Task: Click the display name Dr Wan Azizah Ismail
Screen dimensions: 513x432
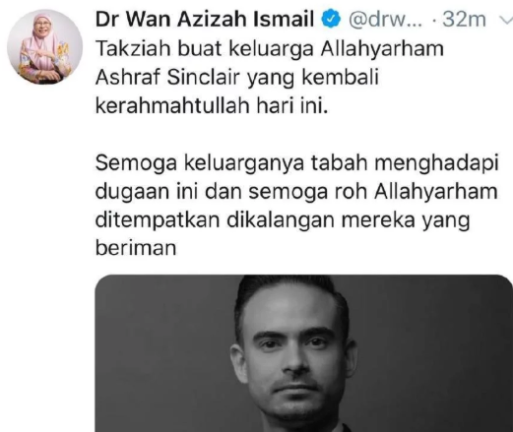Action: pyautogui.click(x=205, y=19)
